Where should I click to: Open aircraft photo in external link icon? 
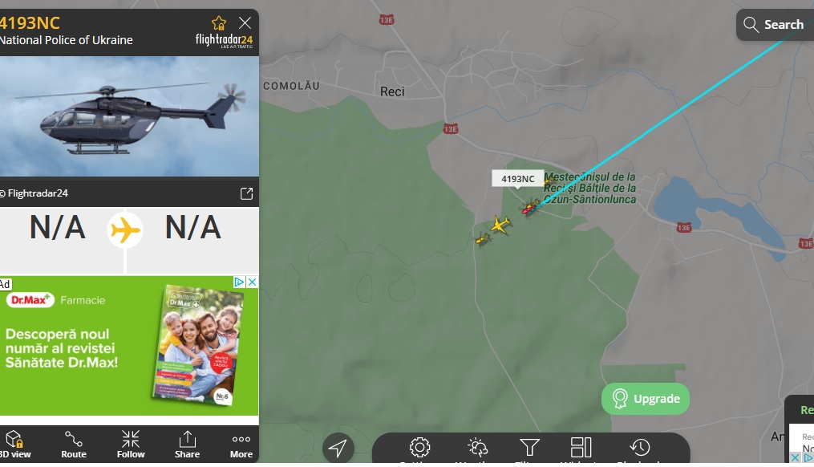[x=246, y=193]
